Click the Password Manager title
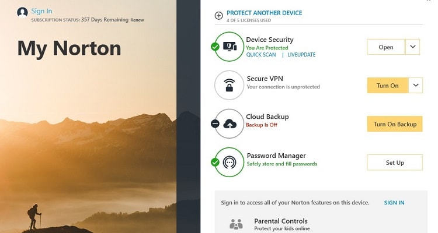The image size is (438, 233). [x=276, y=156]
